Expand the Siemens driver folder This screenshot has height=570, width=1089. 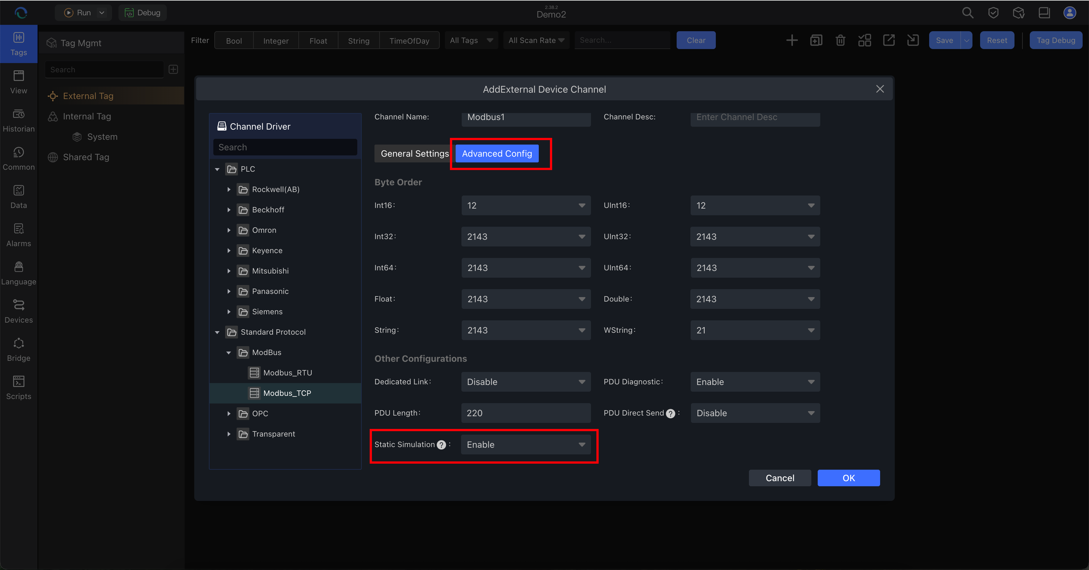(x=229, y=312)
